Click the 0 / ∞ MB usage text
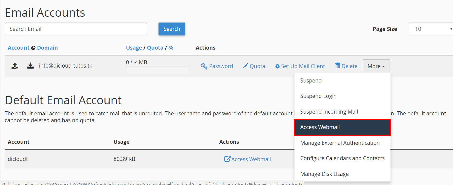The height and width of the screenshot is (185, 453). pyautogui.click(x=136, y=62)
